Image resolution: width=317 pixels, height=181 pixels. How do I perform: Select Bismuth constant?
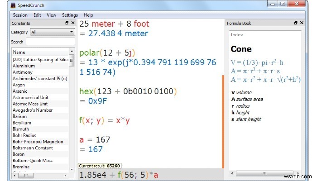(x=40, y=129)
